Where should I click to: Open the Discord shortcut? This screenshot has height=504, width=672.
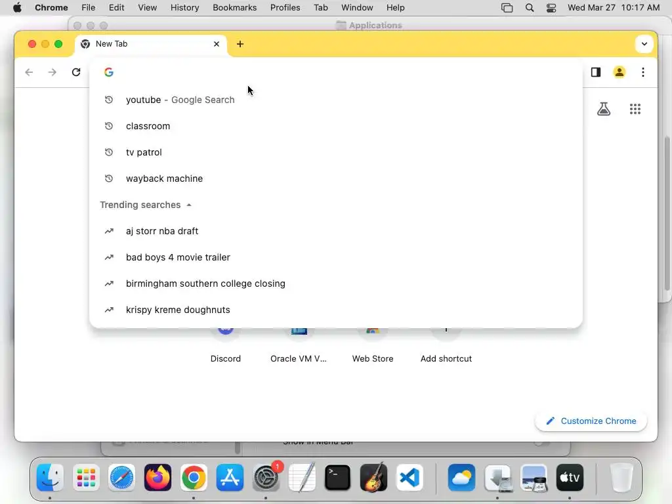tap(226, 347)
